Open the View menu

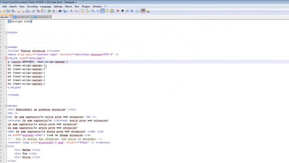[22, 6]
